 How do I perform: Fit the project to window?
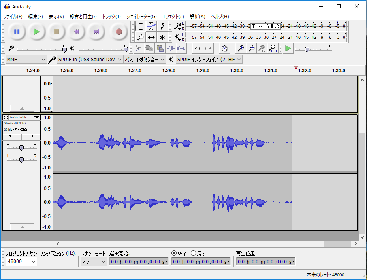[x=273, y=49]
